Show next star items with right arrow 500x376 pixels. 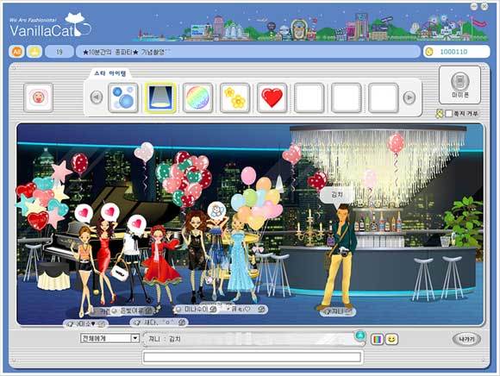(x=409, y=97)
